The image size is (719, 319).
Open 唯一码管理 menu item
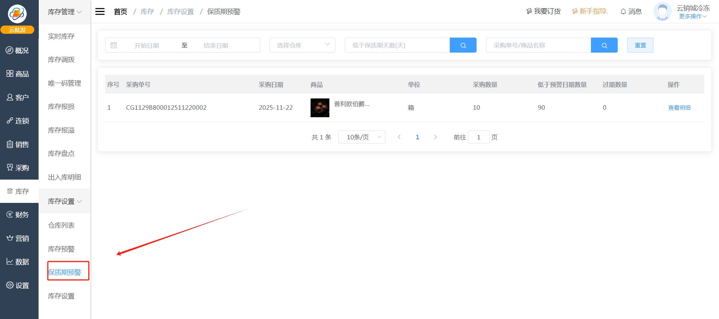64,83
